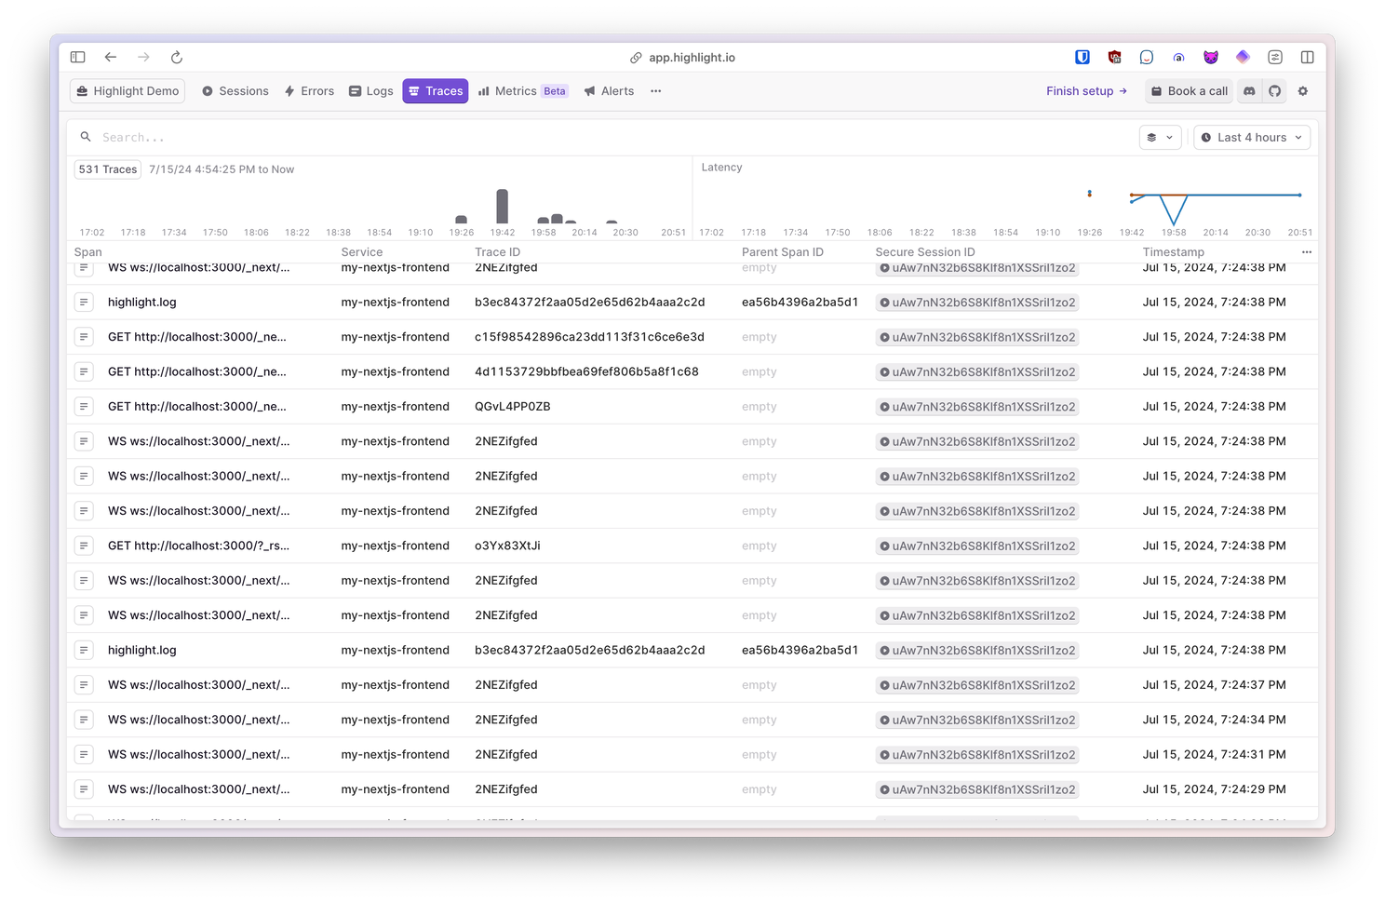Open the purple diamond extension icon
Image resolution: width=1385 pixels, height=903 pixels.
tap(1243, 57)
